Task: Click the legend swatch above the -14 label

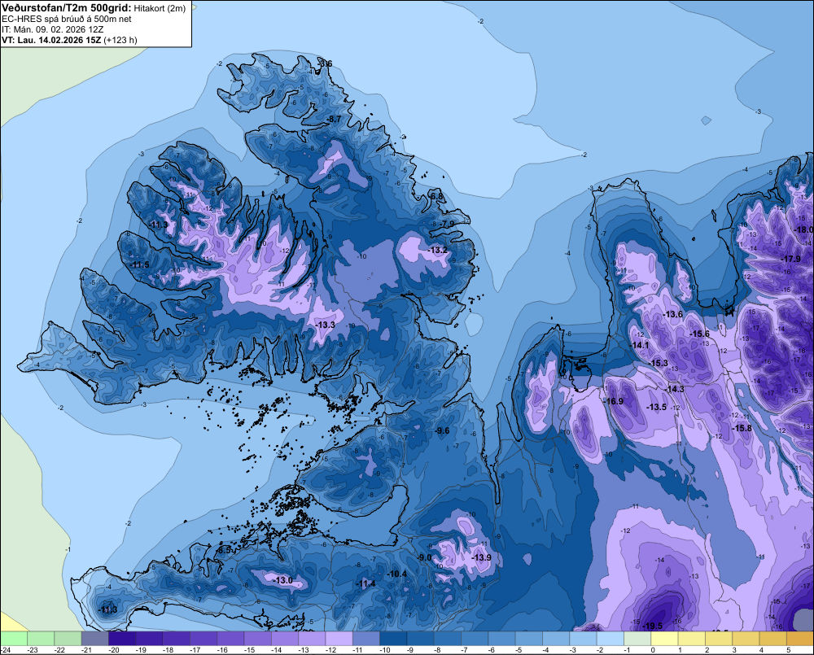Action: click(285, 638)
